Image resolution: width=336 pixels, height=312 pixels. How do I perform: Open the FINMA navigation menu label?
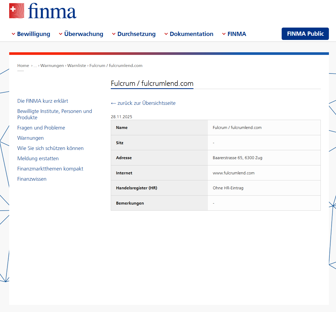[237, 34]
